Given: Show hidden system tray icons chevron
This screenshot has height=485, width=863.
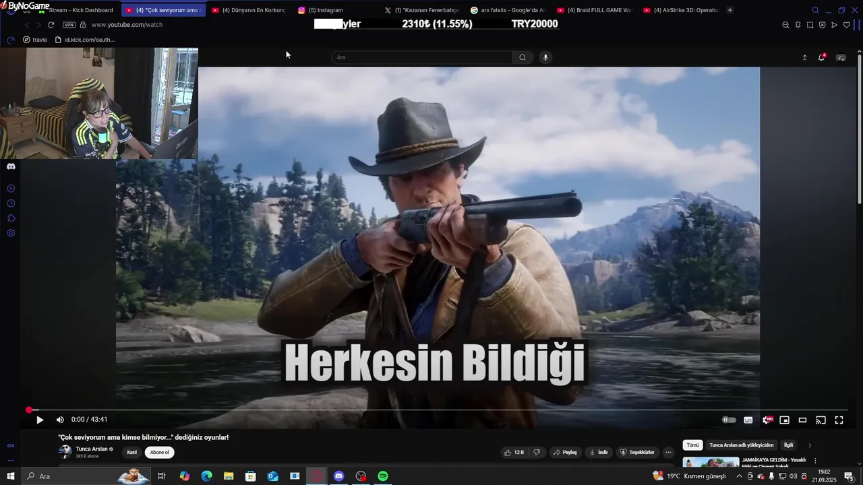Looking at the screenshot, I should click(x=739, y=476).
